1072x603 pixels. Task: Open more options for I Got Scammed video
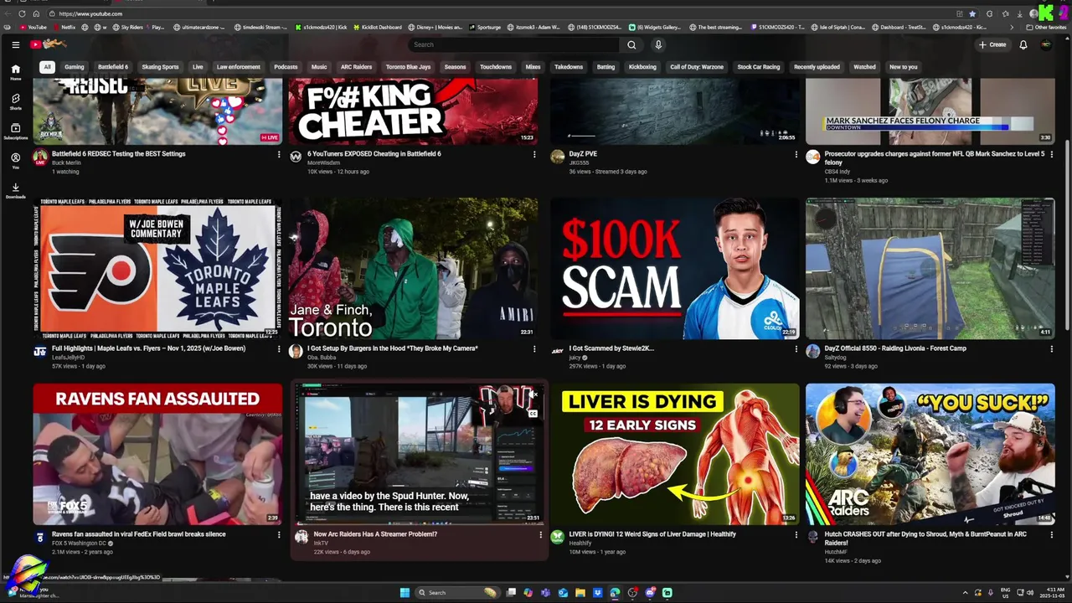[796, 348]
